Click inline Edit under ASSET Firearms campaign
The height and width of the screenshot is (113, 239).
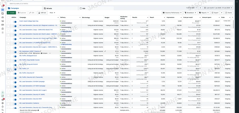30,53
